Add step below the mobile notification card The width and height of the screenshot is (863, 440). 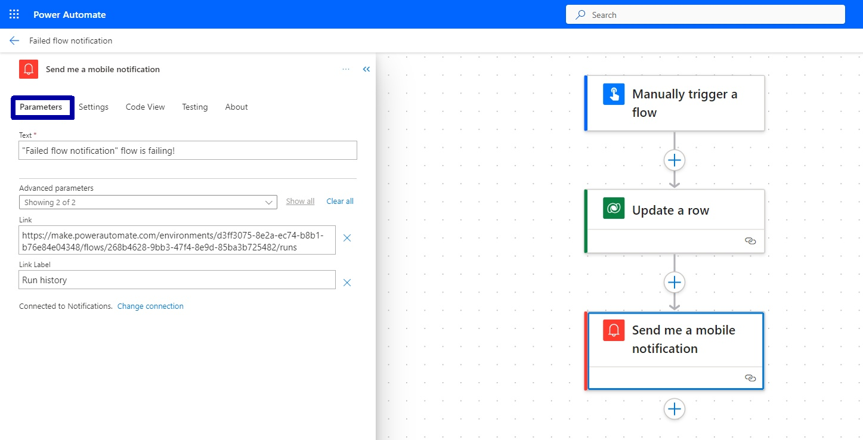675,409
